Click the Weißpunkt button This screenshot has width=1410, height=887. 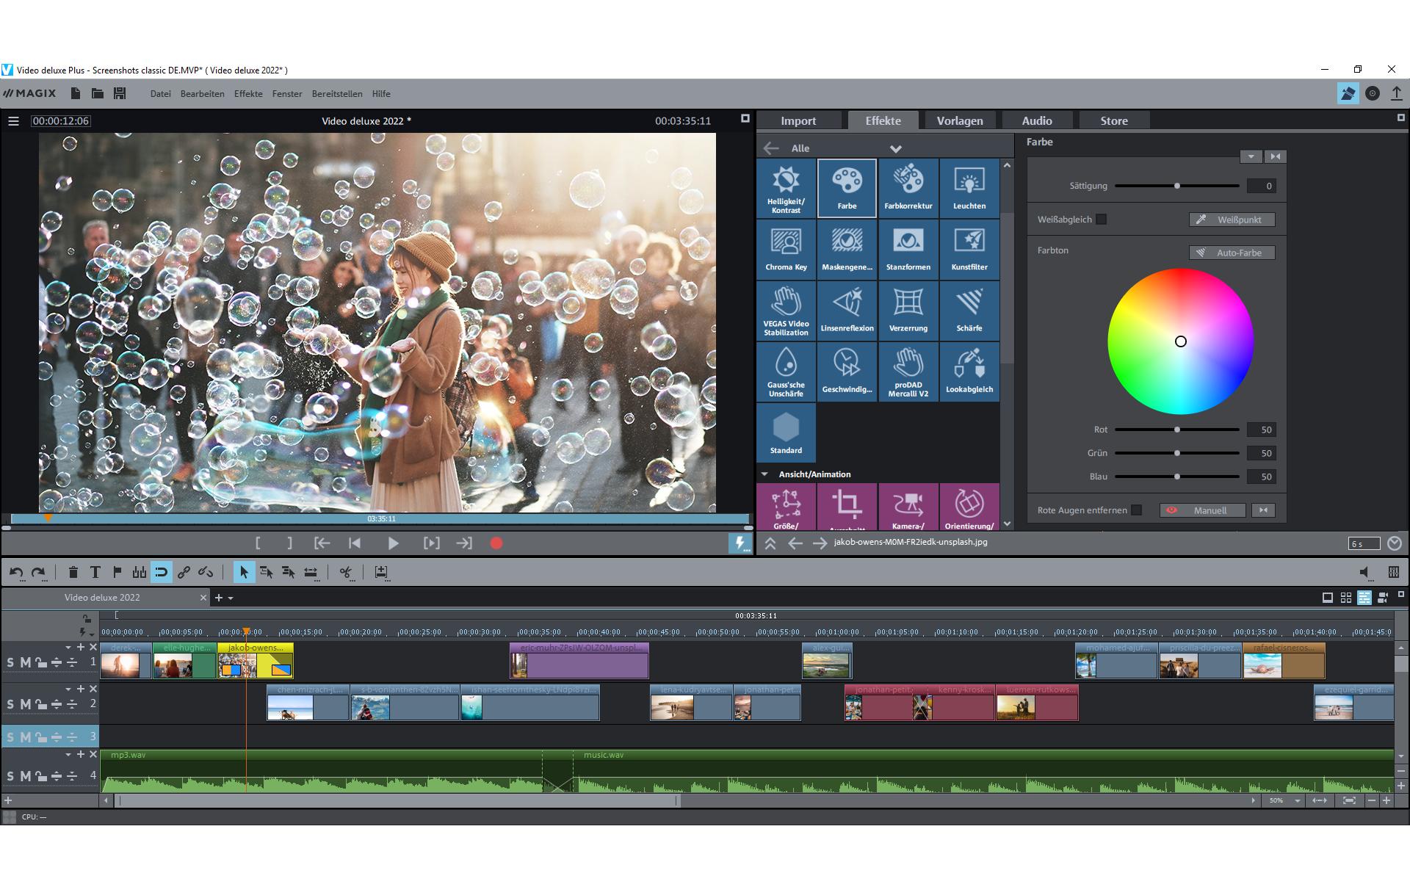pyautogui.click(x=1232, y=220)
